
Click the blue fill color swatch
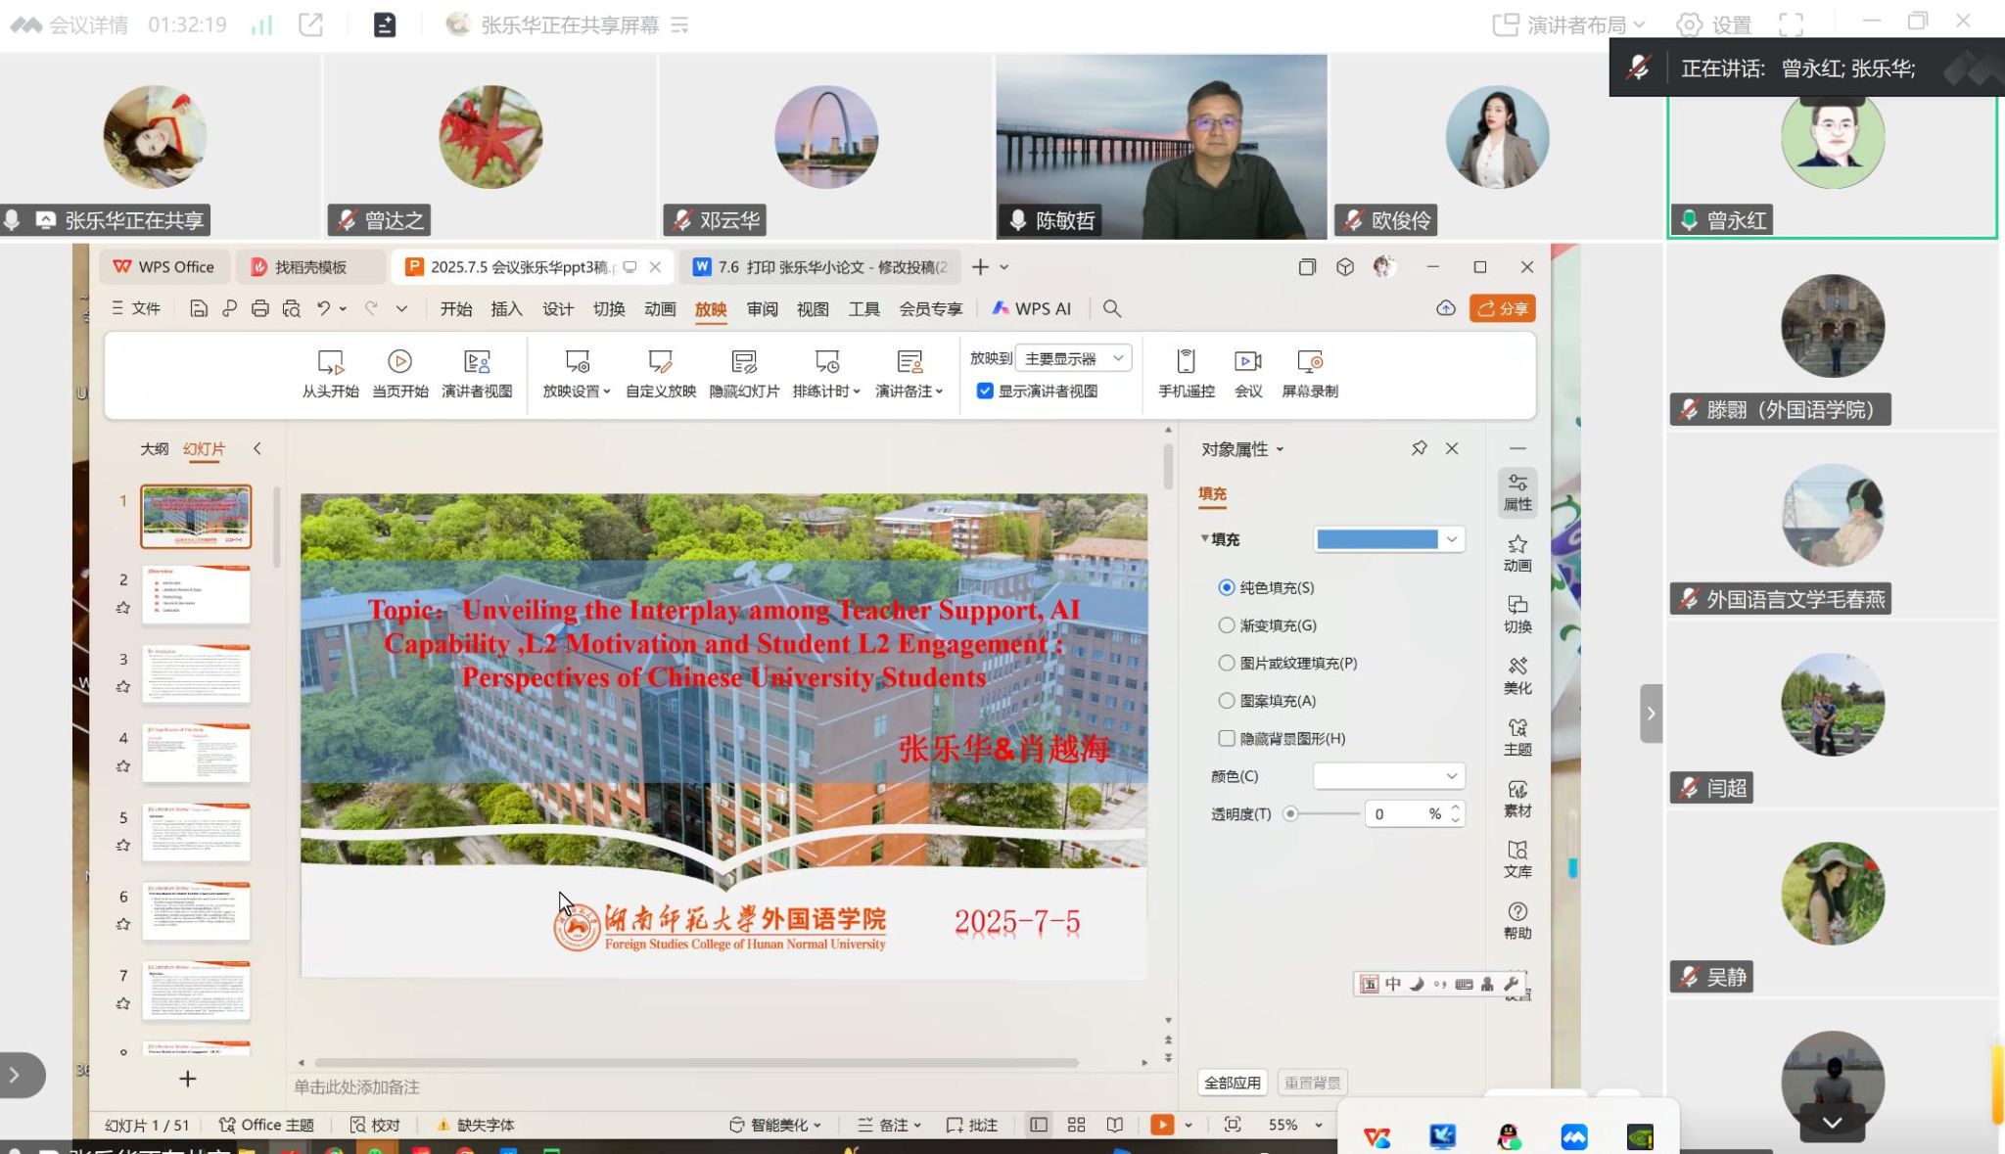click(x=1376, y=539)
